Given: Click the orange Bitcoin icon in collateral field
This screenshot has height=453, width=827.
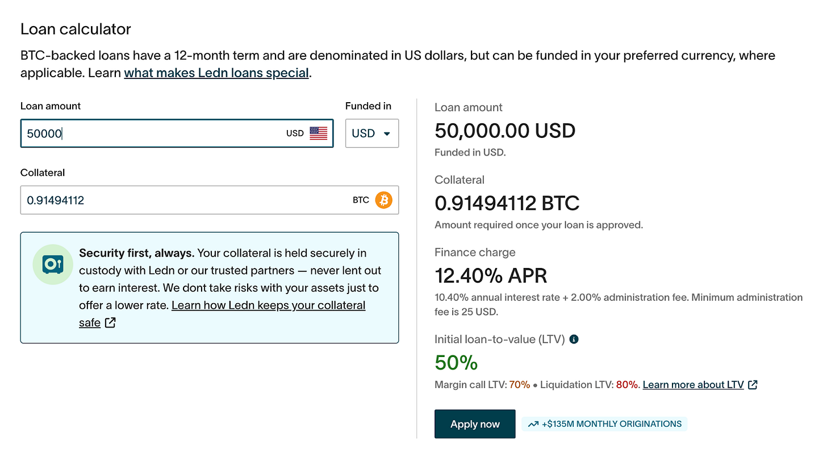Looking at the screenshot, I should (x=384, y=200).
